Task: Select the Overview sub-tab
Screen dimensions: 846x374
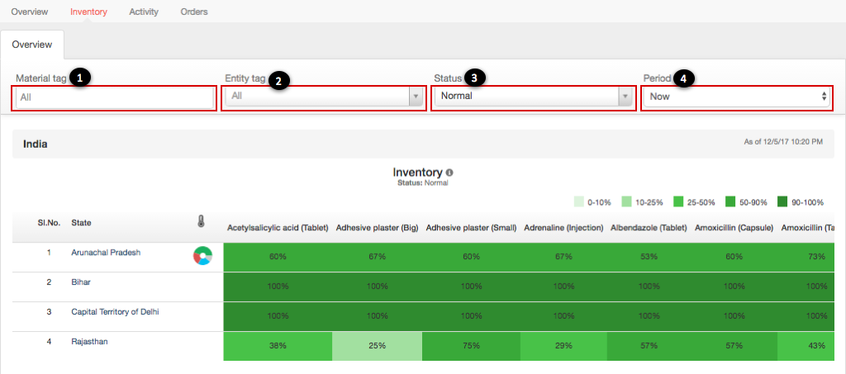Action: coord(32,45)
